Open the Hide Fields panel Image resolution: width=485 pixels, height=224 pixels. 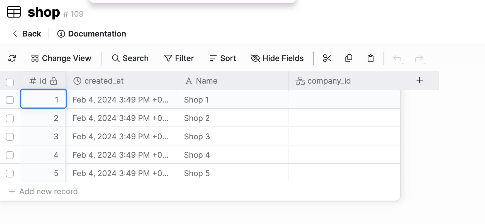[x=277, y=58]
